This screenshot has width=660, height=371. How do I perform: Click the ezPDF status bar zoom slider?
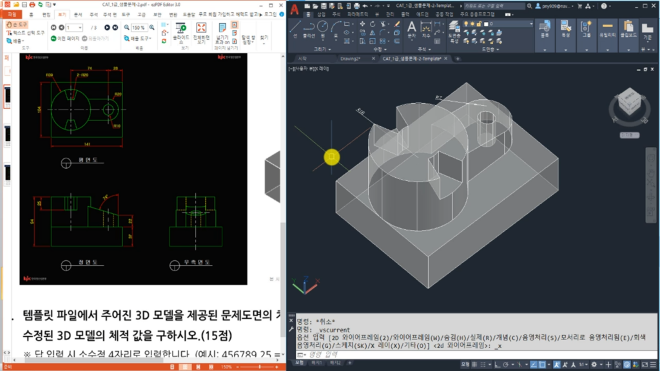tap(259, 367)
